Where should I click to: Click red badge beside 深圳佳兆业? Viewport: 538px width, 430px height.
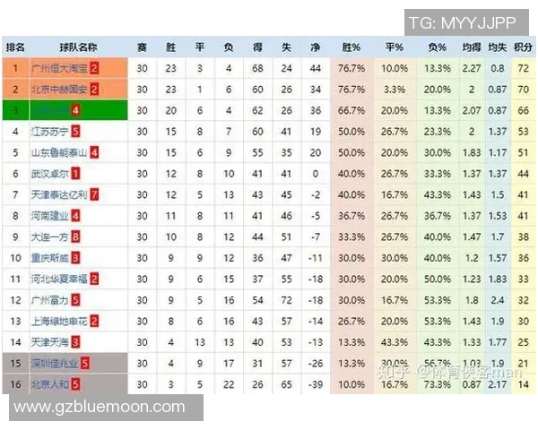pos(84,363)
